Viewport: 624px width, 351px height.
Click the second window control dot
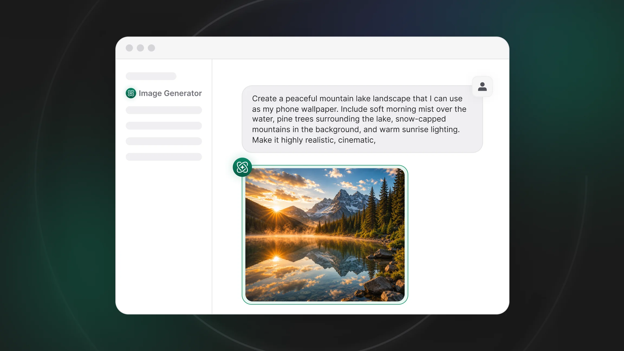[x=140, y=48]
